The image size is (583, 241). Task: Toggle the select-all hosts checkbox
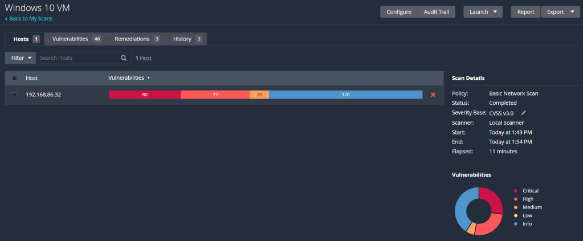[x=15, y=78]
